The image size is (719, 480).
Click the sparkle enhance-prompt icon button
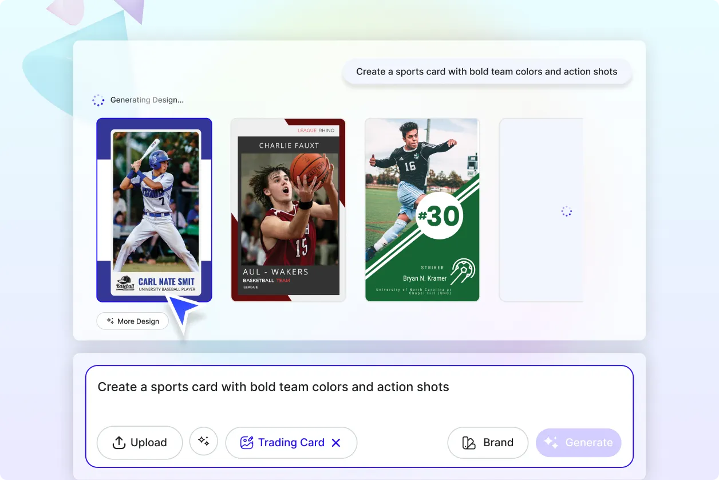coord(204,441)
